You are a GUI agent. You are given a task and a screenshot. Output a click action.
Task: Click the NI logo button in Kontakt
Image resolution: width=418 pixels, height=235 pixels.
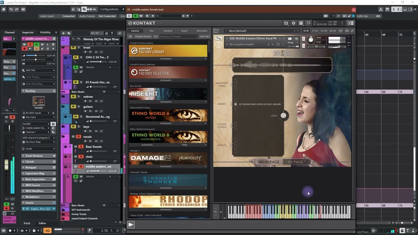click(350, 23)
